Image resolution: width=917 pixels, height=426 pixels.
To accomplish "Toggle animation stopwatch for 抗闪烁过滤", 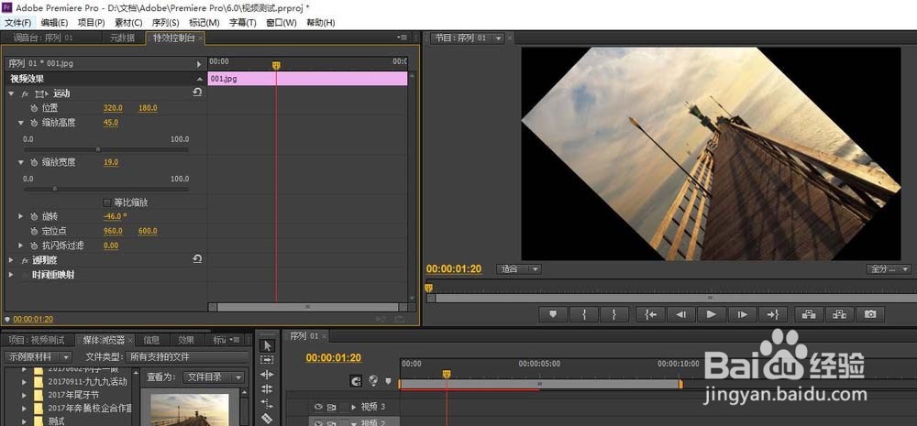I will click(34, 246).
